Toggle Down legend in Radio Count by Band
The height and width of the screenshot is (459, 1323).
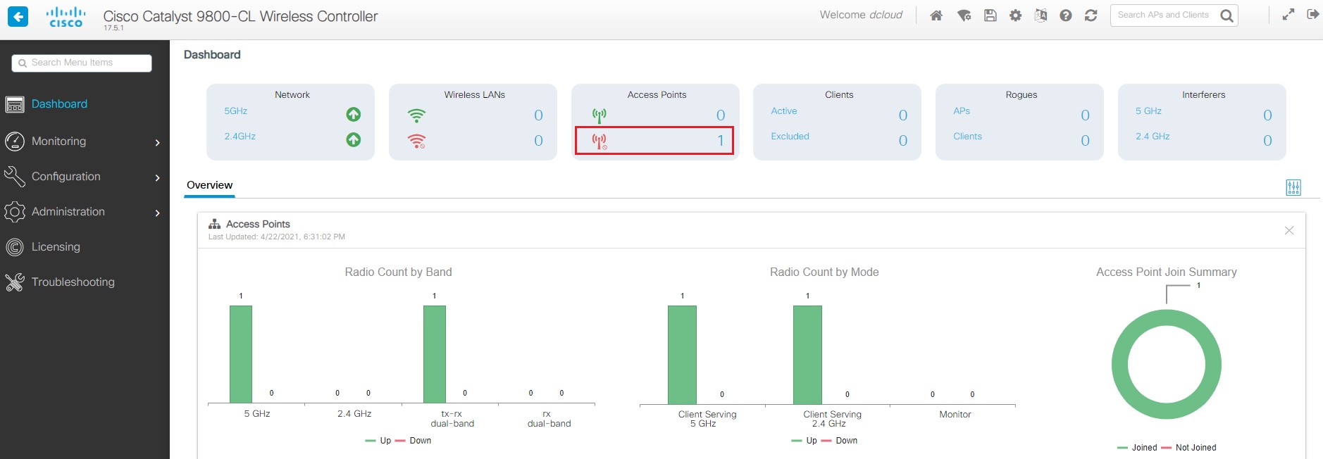(x=414, y=441)
